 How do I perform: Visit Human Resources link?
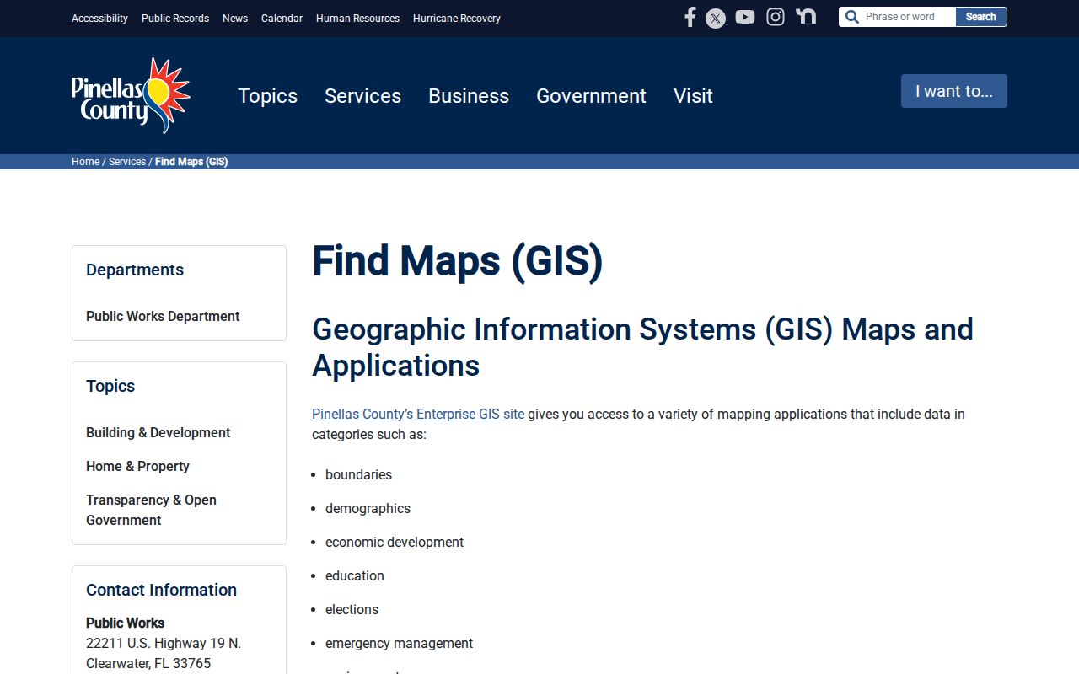click(x=357, y=19)
